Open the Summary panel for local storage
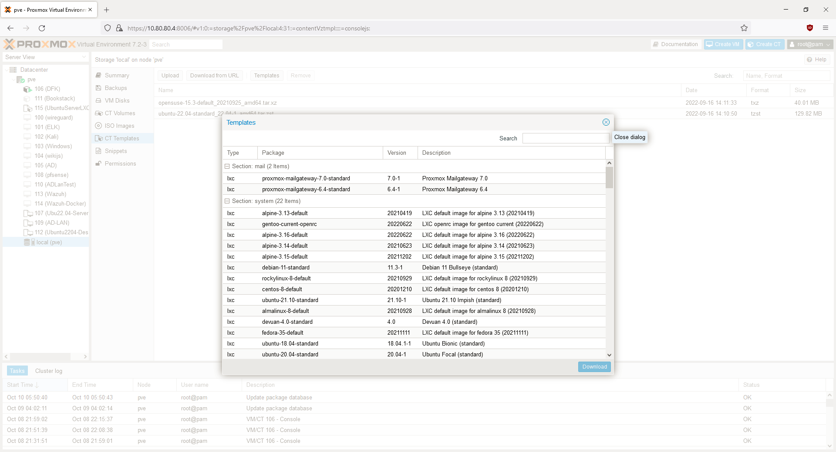Screen dimensions: 836x452 point(116,75)
